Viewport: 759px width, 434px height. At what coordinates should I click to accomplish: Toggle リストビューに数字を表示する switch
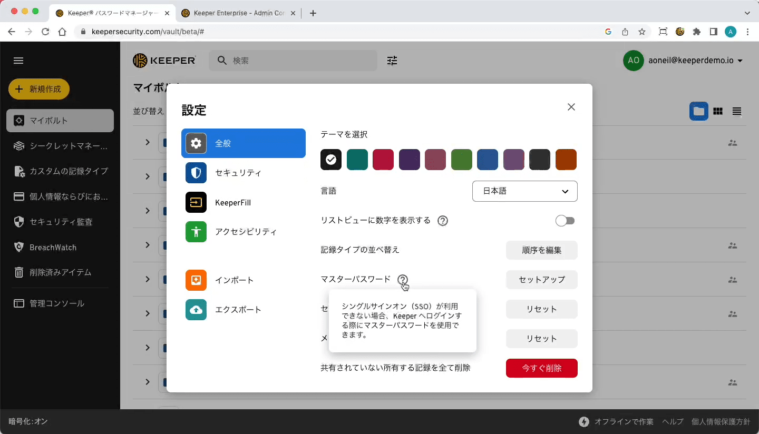click(x=565, y=221)
